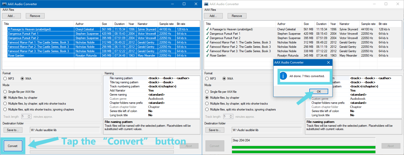
Task: Select Add Narrator row in left window
Action: [x=151, y=90]
